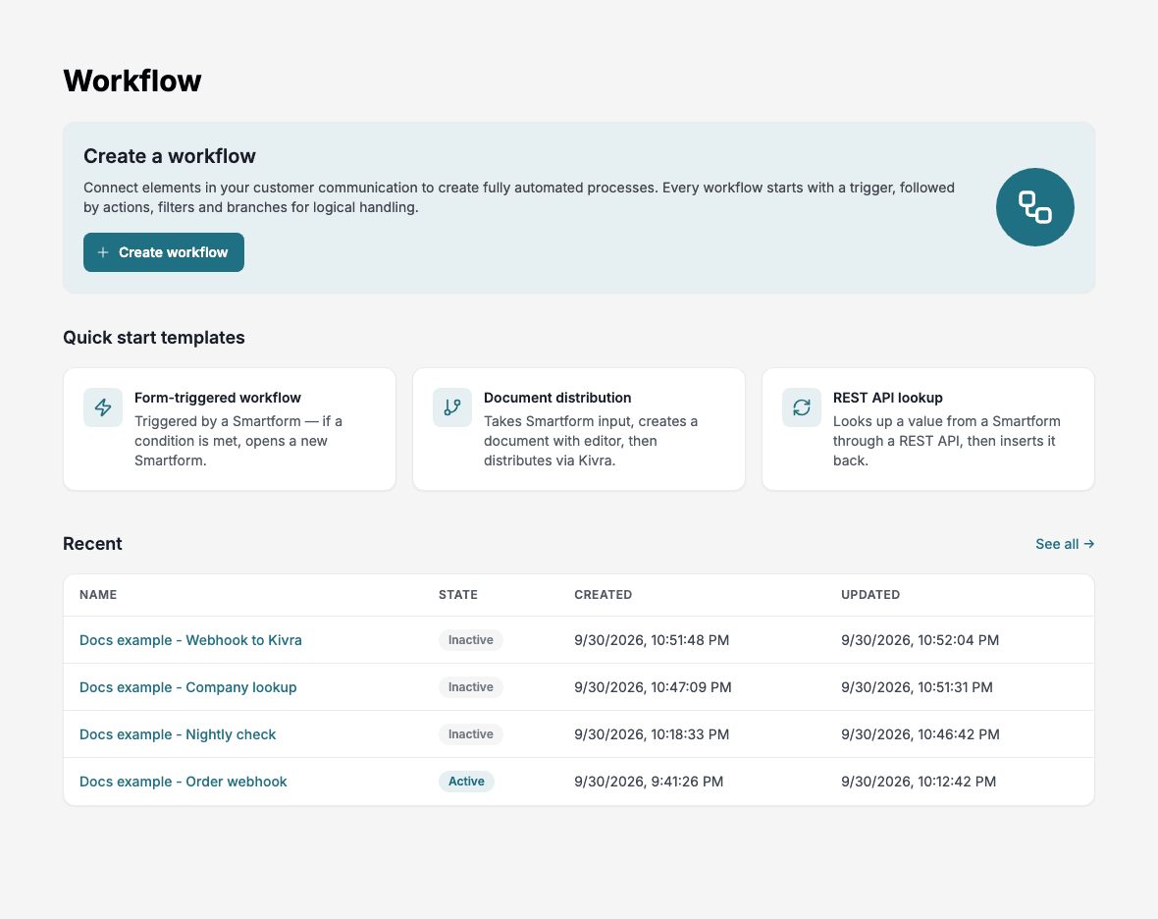Viewport: 1158px width, 919px height.
Task: Click the Active badge for Order webhook
Action: [x=466, y=782]
